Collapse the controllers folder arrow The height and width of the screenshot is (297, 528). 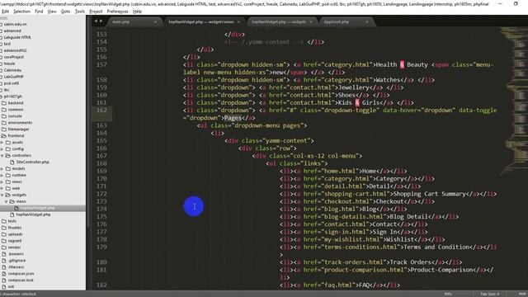(2, 156)
